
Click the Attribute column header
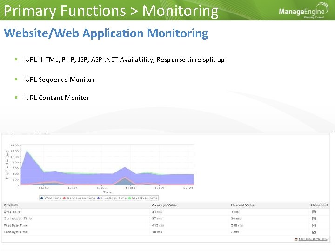point(11,205)
